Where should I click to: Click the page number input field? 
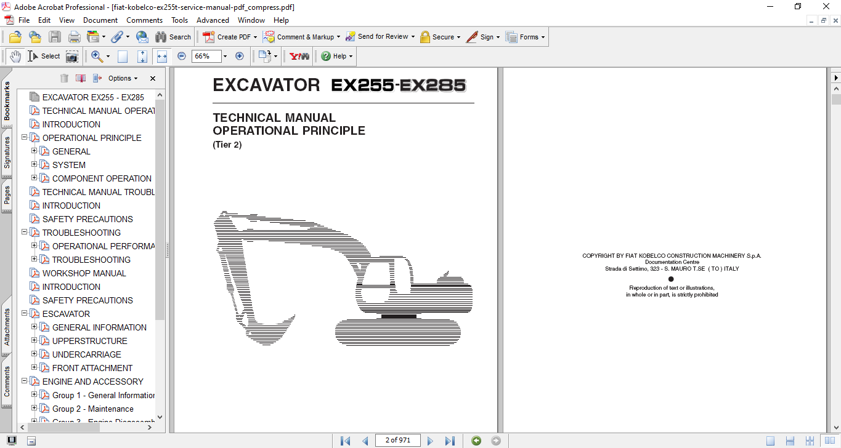point(399,441)
